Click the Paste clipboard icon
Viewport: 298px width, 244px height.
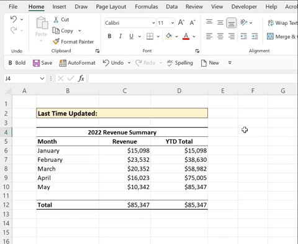coord(42,23)
